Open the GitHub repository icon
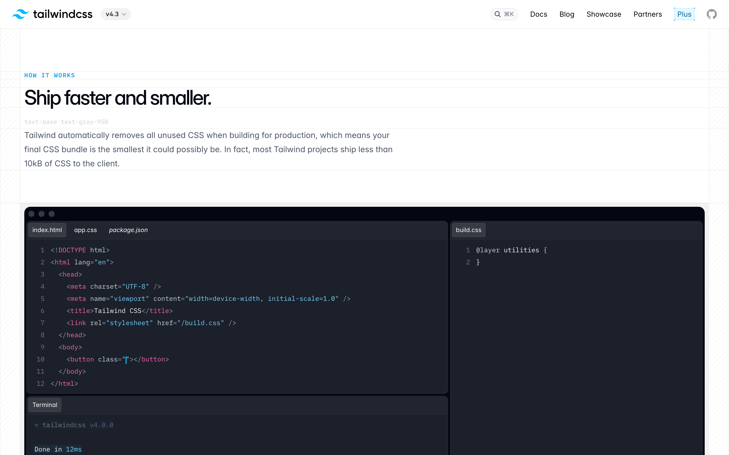The image size is (729, 455). [x=712, y=14]
